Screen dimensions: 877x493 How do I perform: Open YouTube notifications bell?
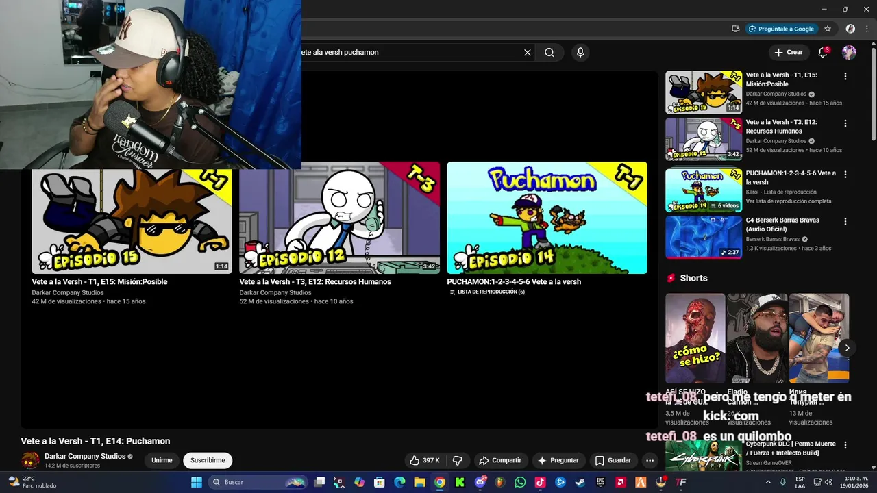point(823,52)
